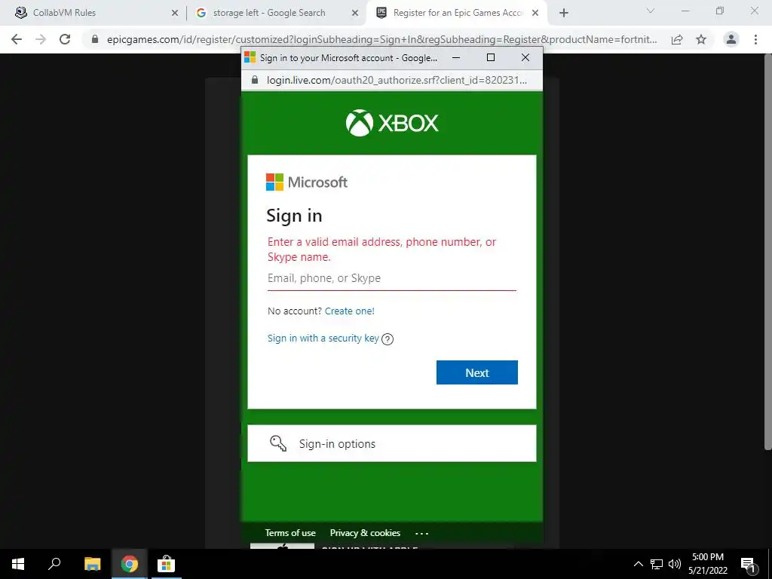Click the Xbox logo in the header
The height and width of the screenshot is (579, 772).
click(x=392, y=123)
